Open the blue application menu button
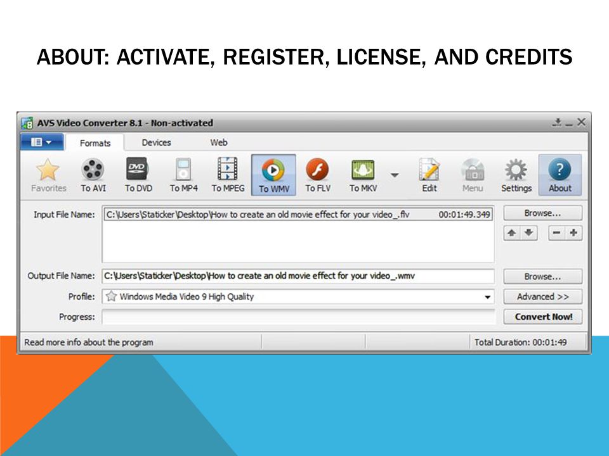609x456 pixels. tap(42, 142)
